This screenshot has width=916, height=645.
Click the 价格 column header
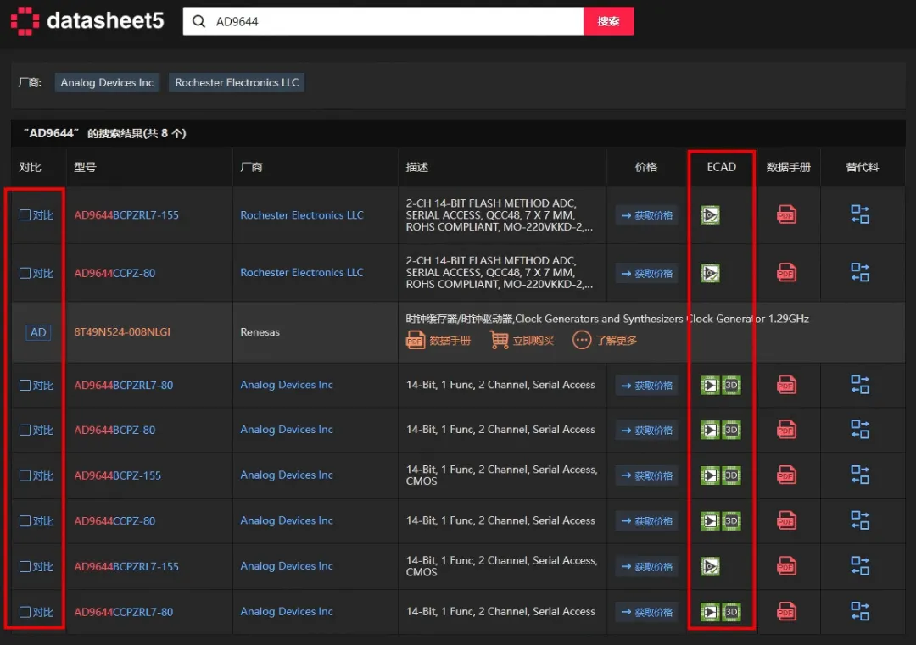click(x=646, y=168)
